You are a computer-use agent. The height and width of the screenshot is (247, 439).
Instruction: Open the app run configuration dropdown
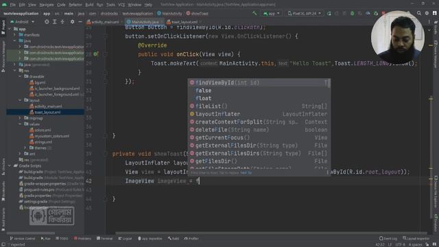tap(272, 13)
